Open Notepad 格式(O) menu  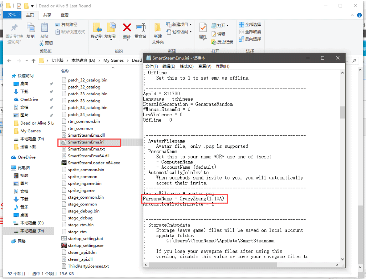click(187, 66)
